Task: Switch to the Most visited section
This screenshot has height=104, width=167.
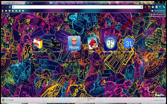Action: (81, 100)
